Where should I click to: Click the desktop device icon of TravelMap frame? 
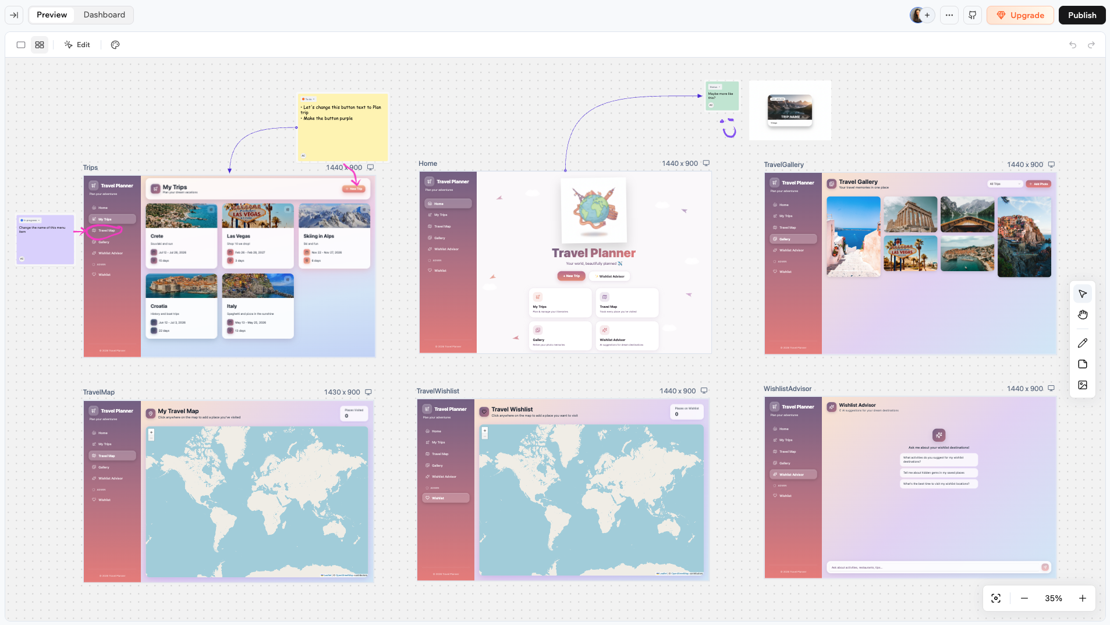[368, 392]
